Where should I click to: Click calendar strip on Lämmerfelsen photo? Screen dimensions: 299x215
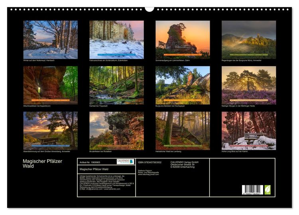point(183,55)
